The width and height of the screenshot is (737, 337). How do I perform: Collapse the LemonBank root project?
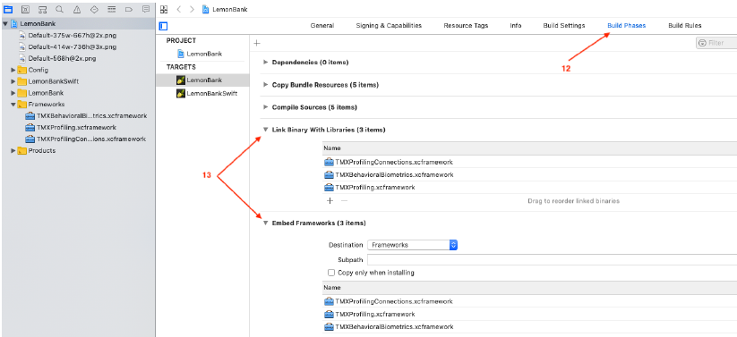(x=4, y=24)
